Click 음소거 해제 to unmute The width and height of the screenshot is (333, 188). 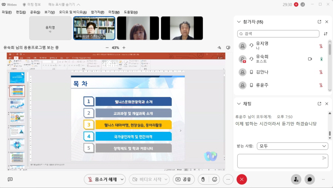[102, 179]
